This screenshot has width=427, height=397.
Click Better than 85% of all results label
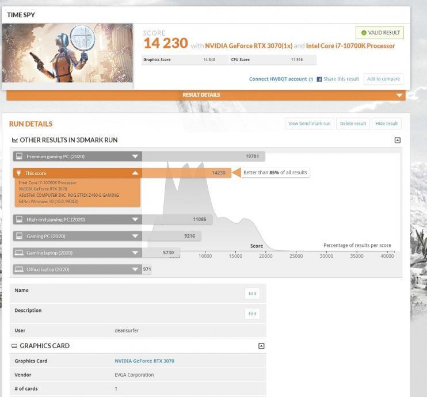click(x=275, y=173)
